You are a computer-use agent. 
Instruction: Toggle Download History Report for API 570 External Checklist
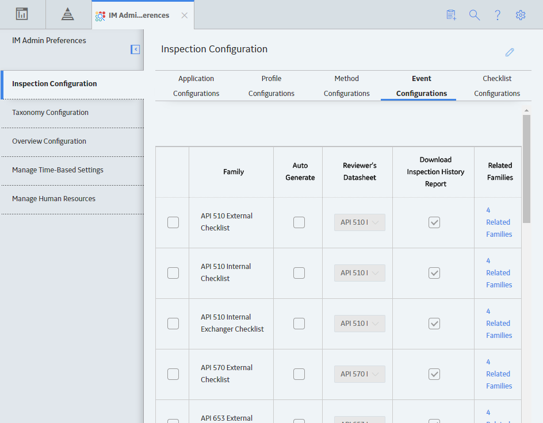[x=434, y=374]
